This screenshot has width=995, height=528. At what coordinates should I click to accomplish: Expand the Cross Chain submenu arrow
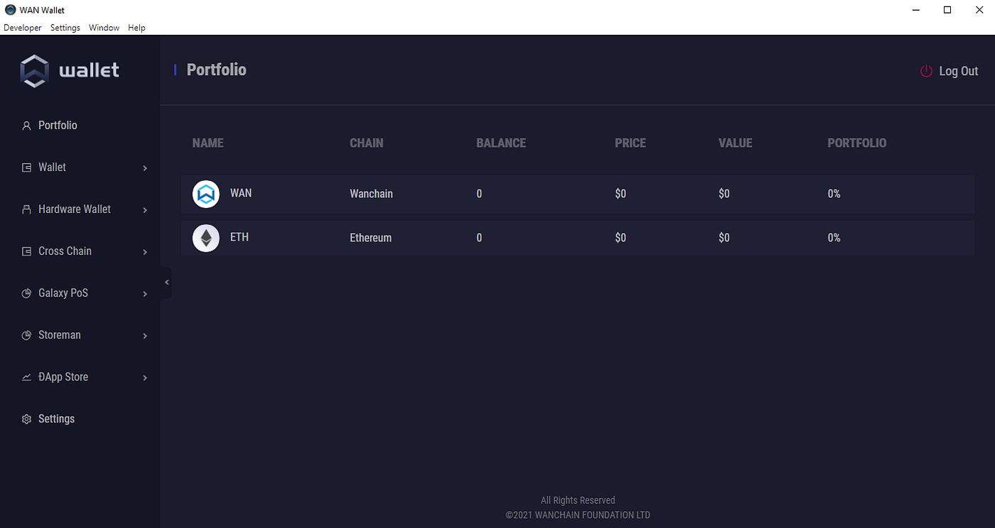[x=145, y=252]
